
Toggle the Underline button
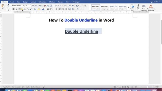[x=20, y=9]
